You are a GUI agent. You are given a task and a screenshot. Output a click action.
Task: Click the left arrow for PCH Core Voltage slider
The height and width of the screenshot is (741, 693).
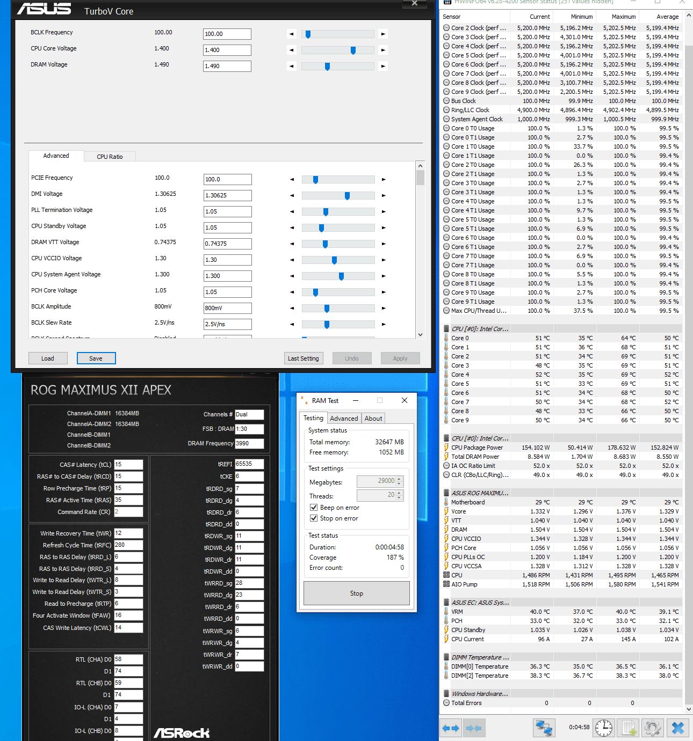292,292
